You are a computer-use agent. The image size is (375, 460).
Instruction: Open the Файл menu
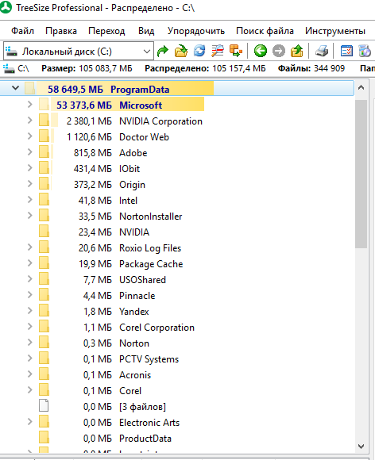tap(22, 31)
